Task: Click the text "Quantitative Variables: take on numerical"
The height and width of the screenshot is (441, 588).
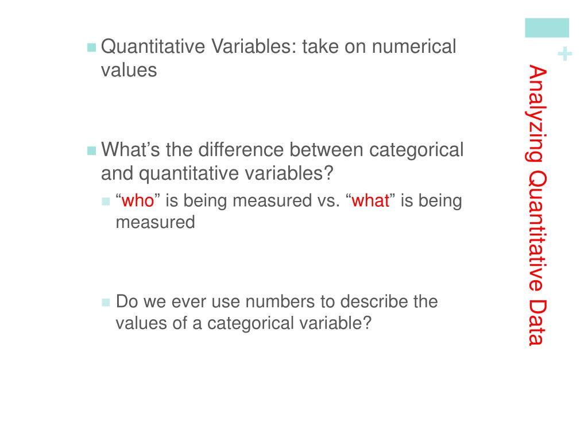Action: (278, 47)
